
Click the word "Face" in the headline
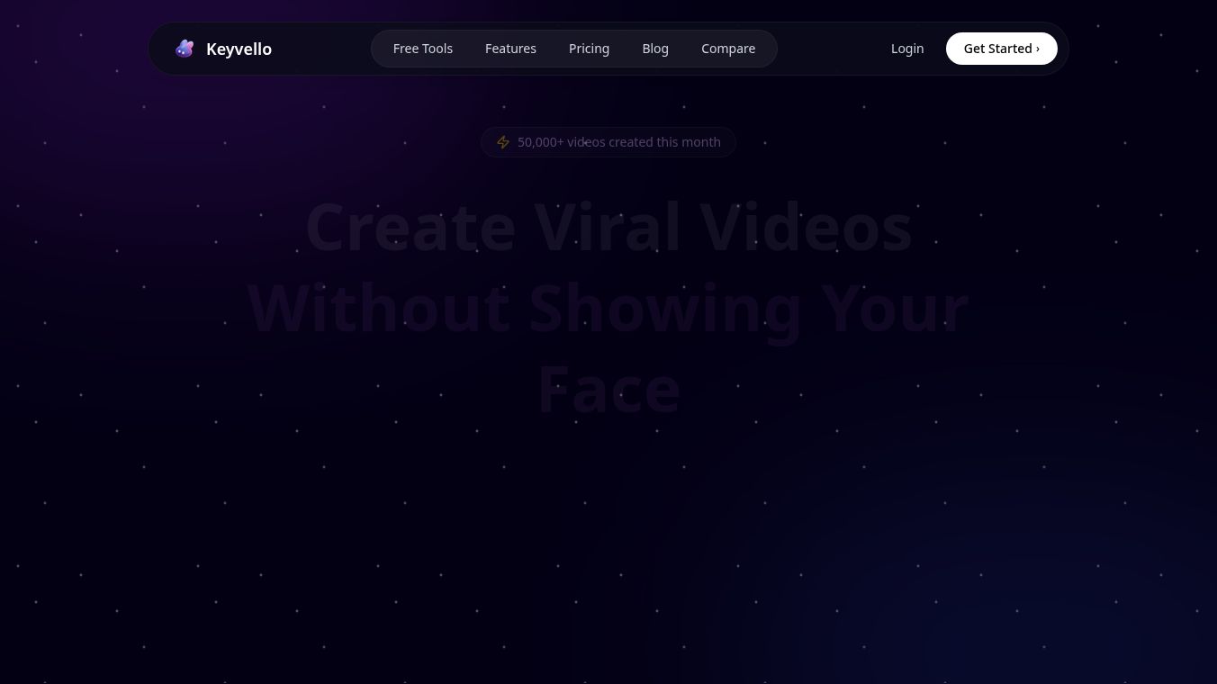[608, 390]
